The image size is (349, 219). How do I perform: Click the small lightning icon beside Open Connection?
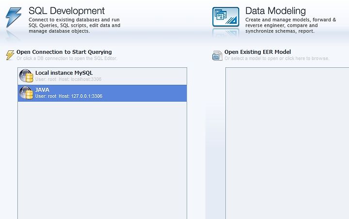click(10, 55)
